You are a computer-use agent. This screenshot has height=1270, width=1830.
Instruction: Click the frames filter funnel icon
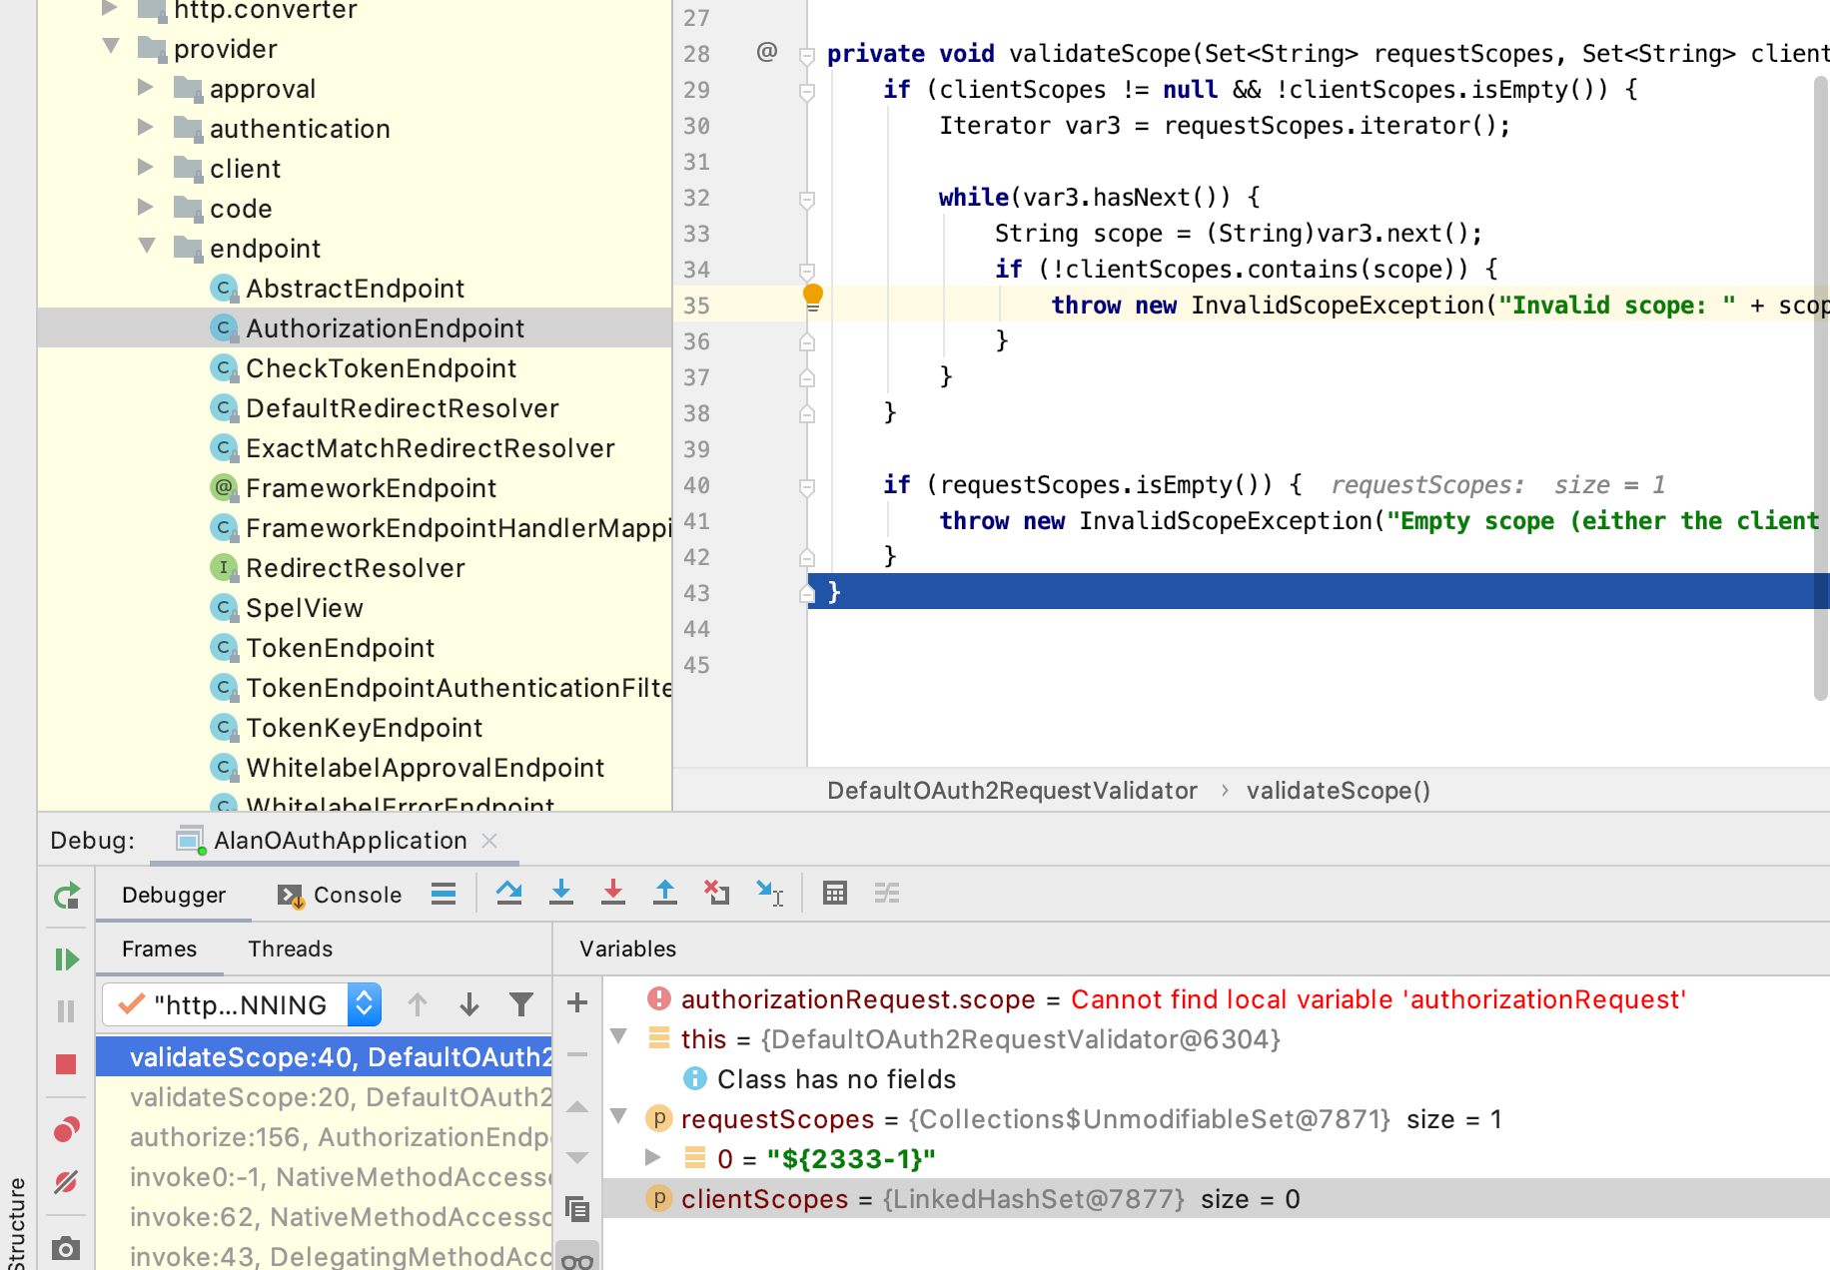pos(521,1004)
